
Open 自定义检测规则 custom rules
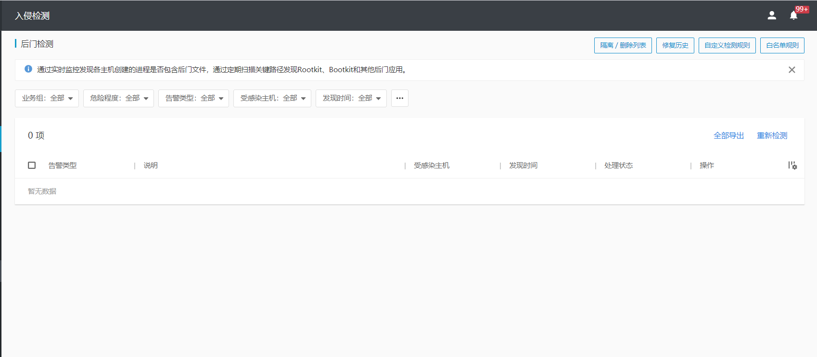pyautogui.click(x=727, y=45)
